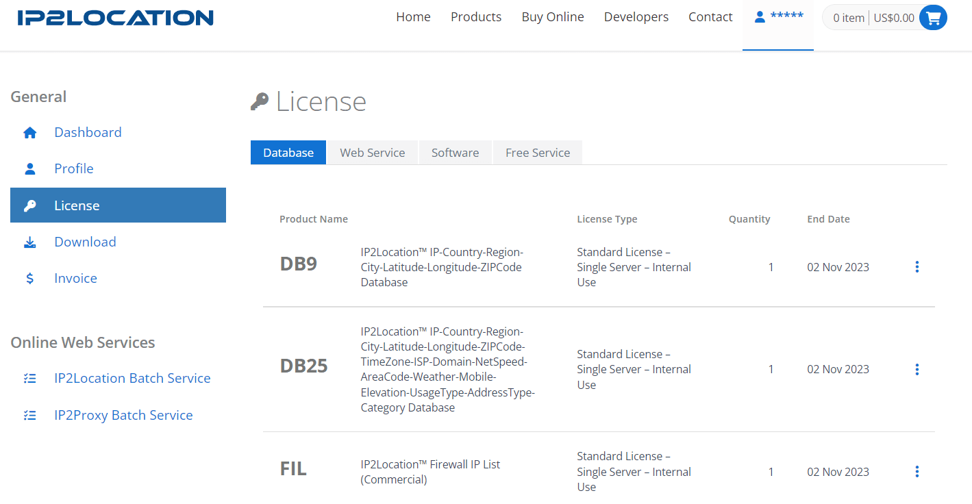Click the License Type column header

pyautogui.click(x=607, y=219)
